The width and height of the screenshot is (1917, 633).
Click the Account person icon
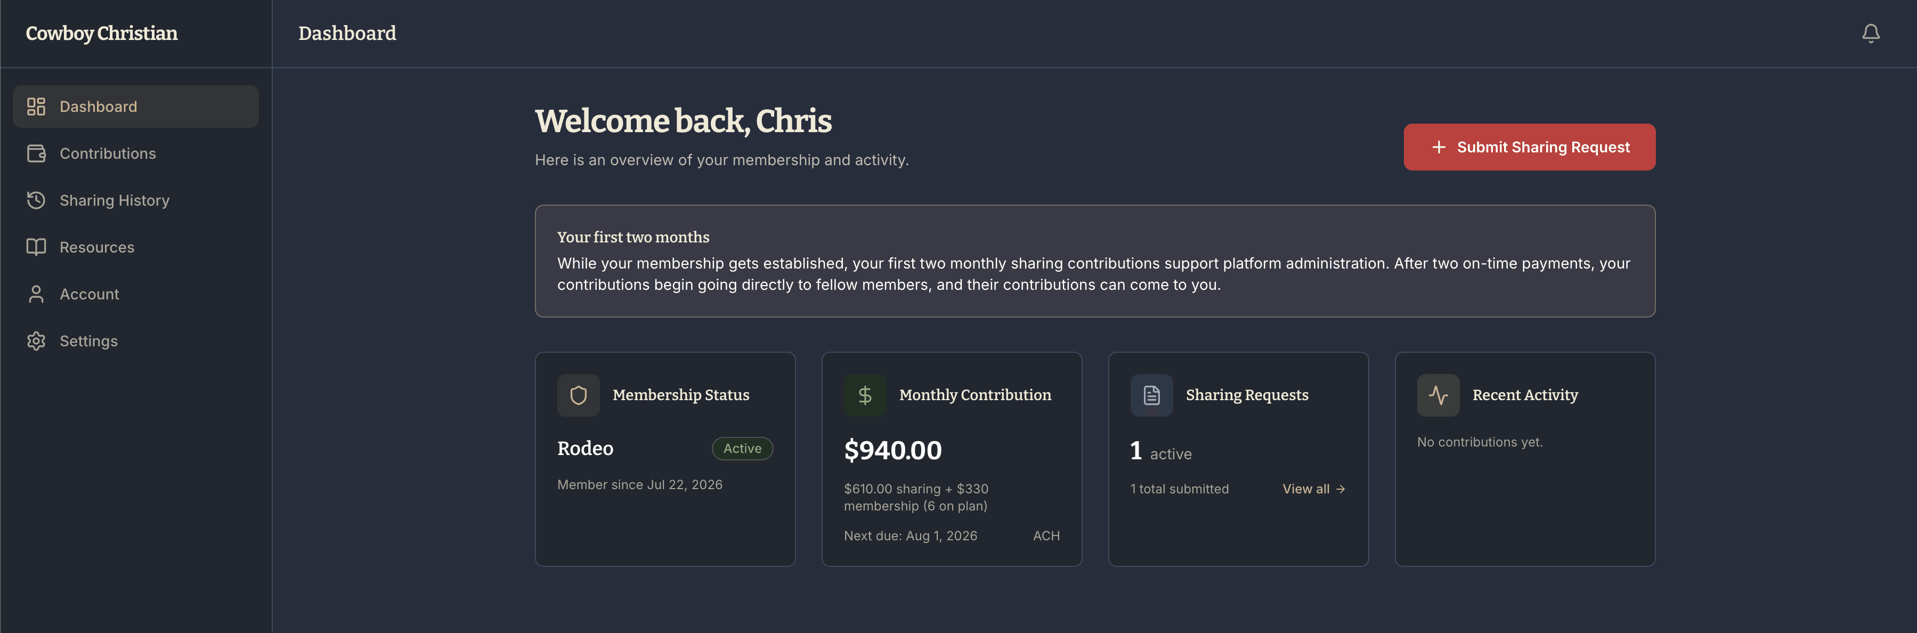coord(36,294)
